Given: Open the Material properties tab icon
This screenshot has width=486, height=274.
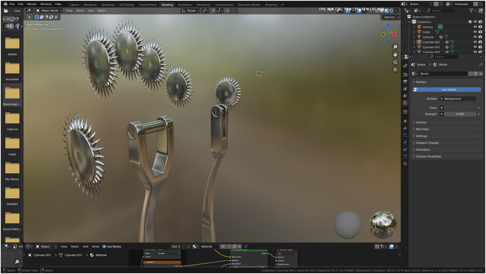Looking at the screenshot, I should click(x=405, y=163).
